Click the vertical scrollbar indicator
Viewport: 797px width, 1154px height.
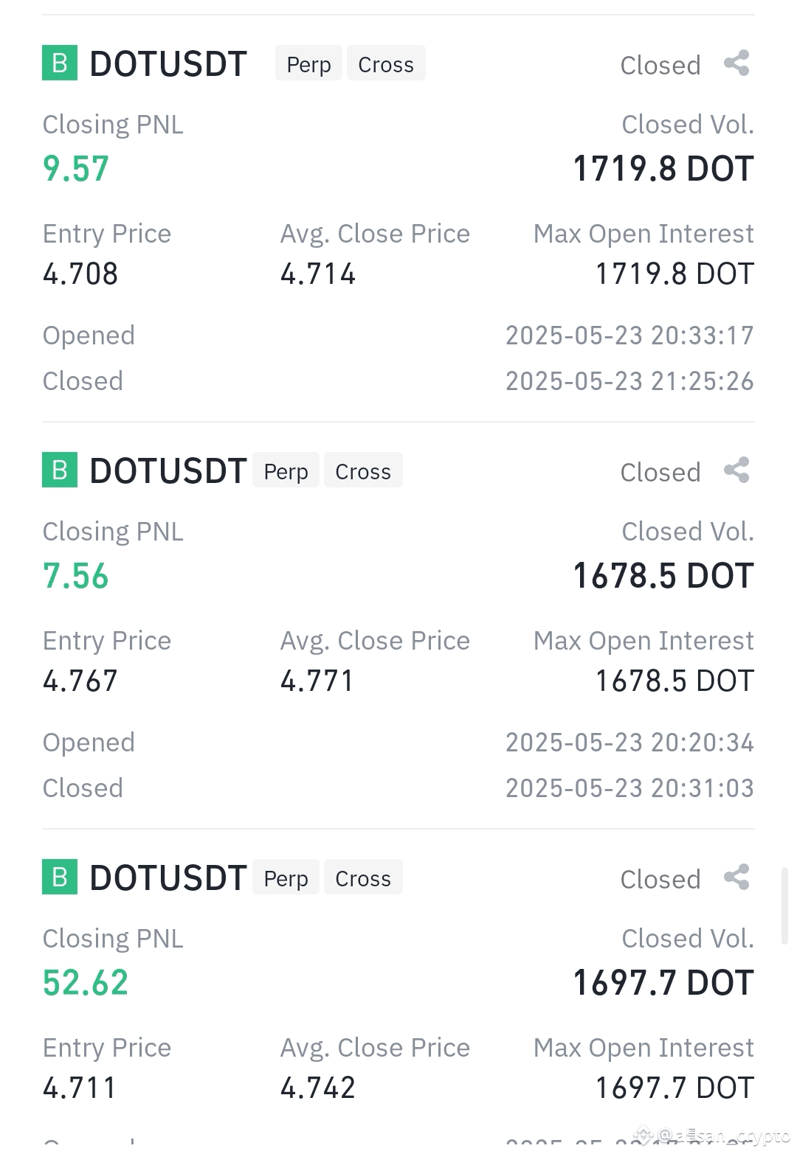pyautogui.click(x=784, y=906)
